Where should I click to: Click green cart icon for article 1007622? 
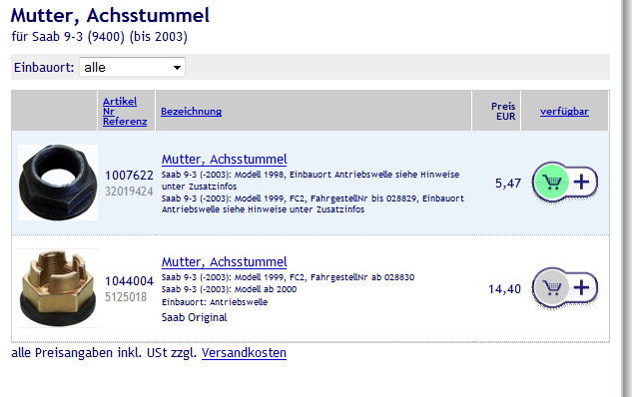click(551, 183)
